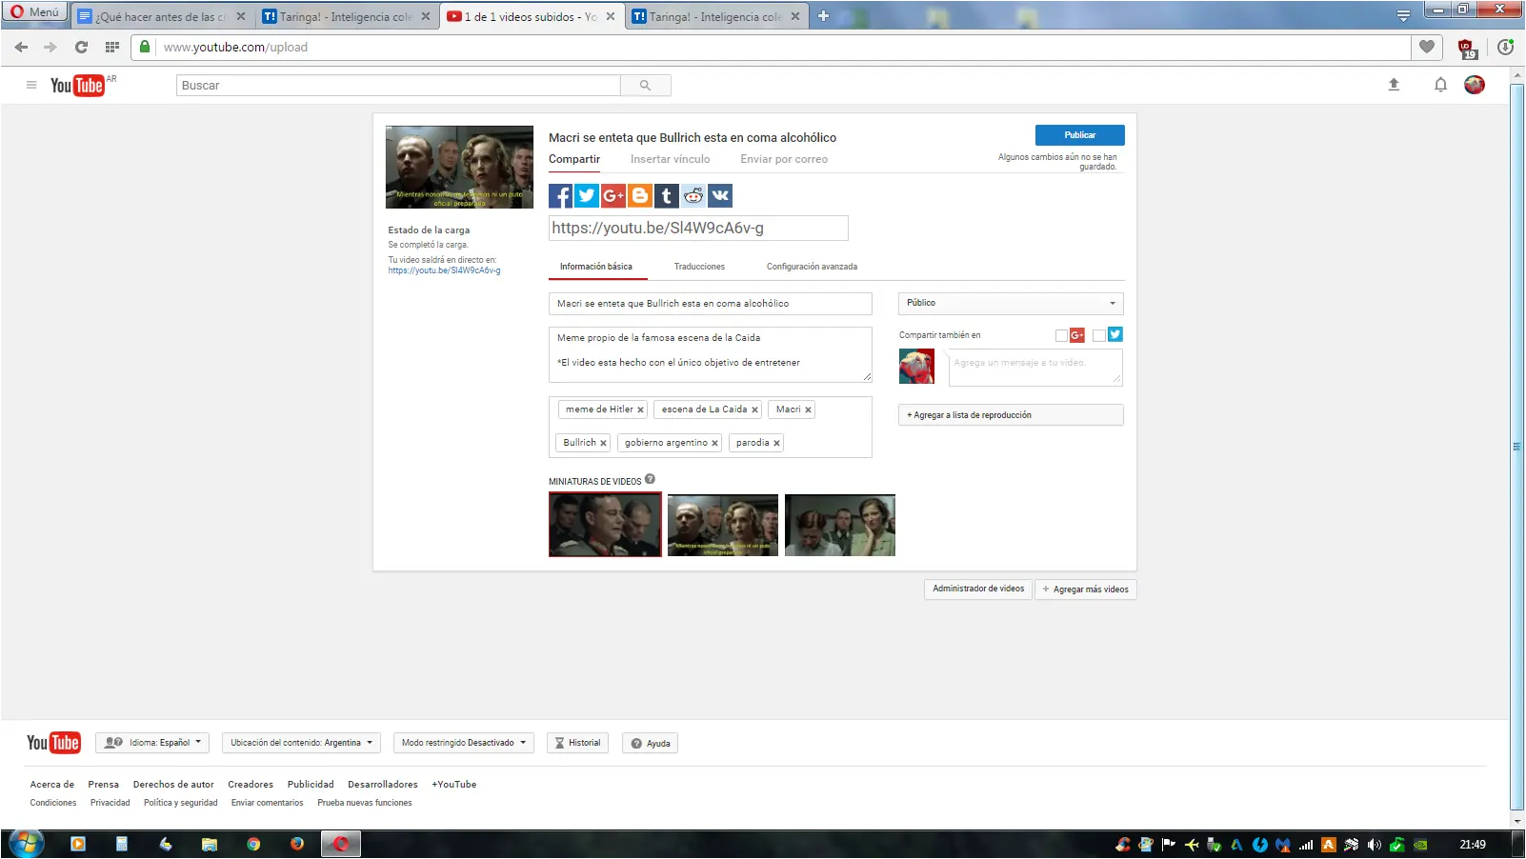Image resolution: width=1526 pixels, height=859 pixels.
Task: Add page to Opera bookmarks heart
Action: click(1426, 47)
